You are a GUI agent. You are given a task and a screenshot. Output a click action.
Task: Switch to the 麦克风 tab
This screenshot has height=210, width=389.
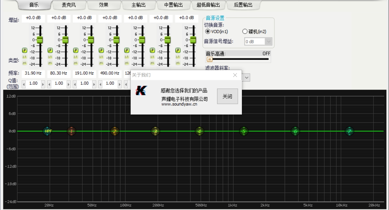[69, 5]
